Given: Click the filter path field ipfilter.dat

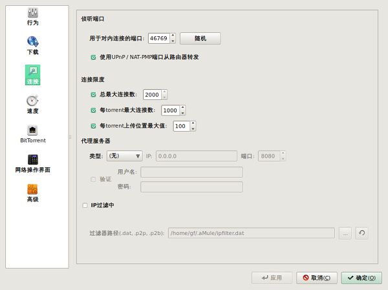Looking at the screenshot, I should [252, 233].
